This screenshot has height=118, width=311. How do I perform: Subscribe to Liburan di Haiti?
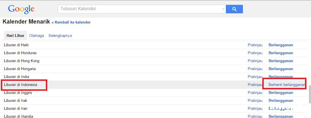point(281,45)
